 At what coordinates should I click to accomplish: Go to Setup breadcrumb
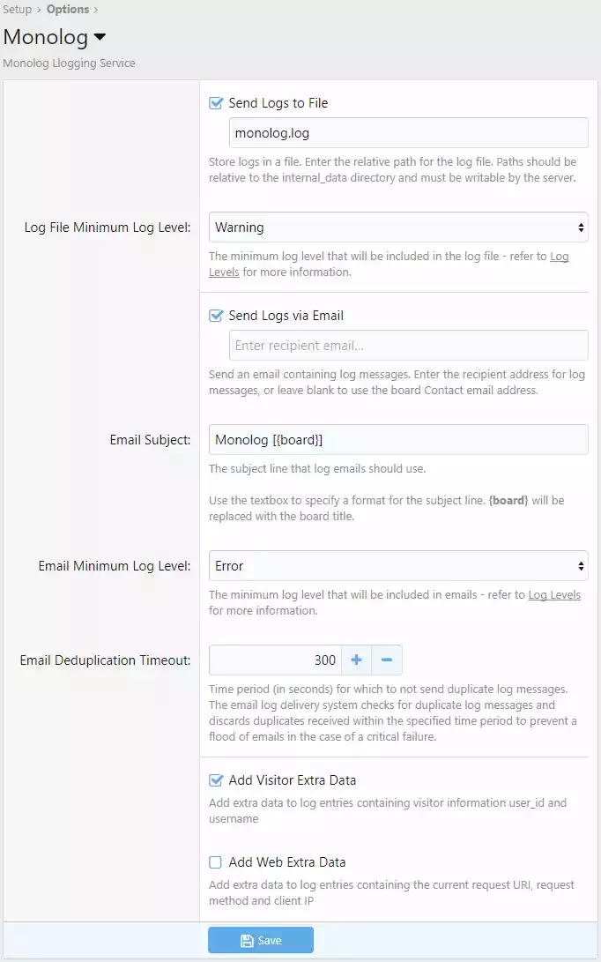coord(17,9)
